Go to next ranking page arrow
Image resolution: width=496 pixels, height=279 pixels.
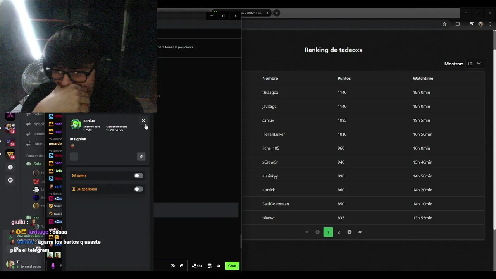tap(350, 232)
